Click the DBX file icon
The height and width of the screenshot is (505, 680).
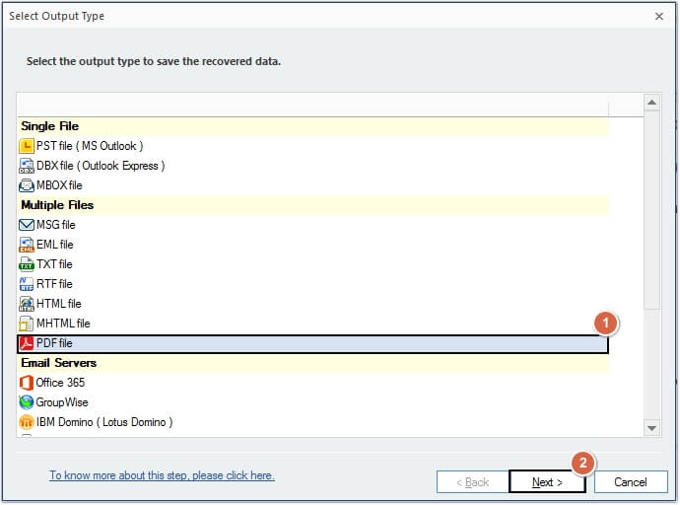click(x=27, y=166)
